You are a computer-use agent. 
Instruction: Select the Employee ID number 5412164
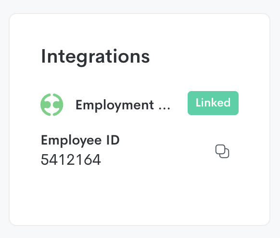[x=71, y=159]
